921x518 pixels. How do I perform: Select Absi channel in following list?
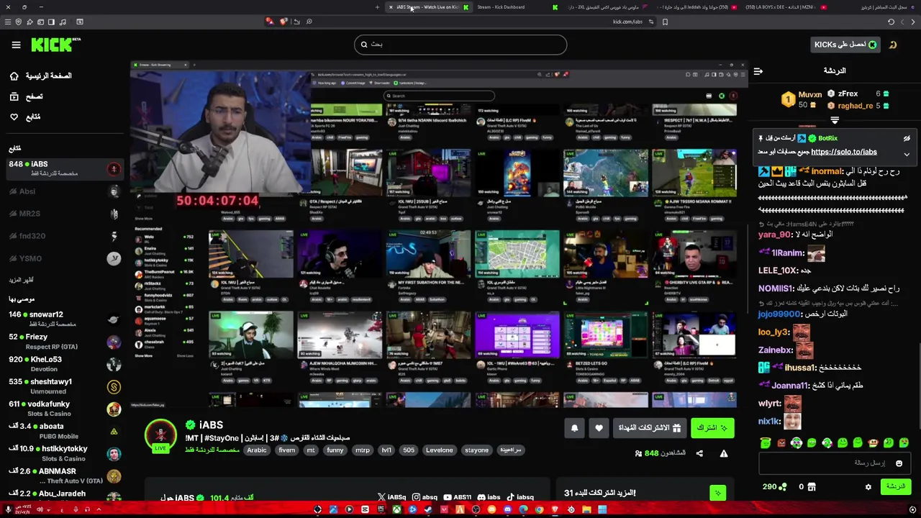[64, 191]
